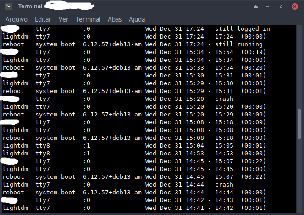Show the Abas menu
Viewport: 304px width, 215px height.
pyautogui.click(x=115, y=19)
